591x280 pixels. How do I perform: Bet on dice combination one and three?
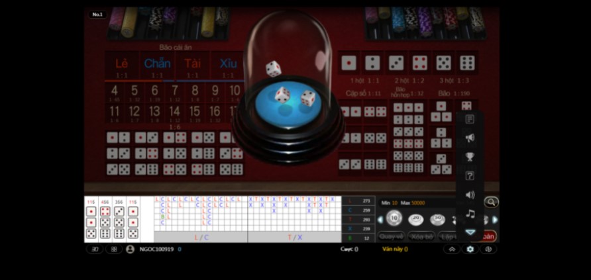[146, 138]
